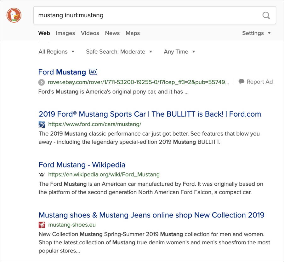Open the Ford Mustang - Wikipedia result
The width and height of the screenshot is (284, 262).
click(82, 165)
